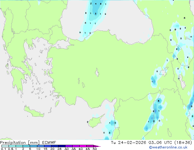Click the legend value label '0.1'
Image resolution: width=194 pixels, height=150 pixels.
[3, 149]
